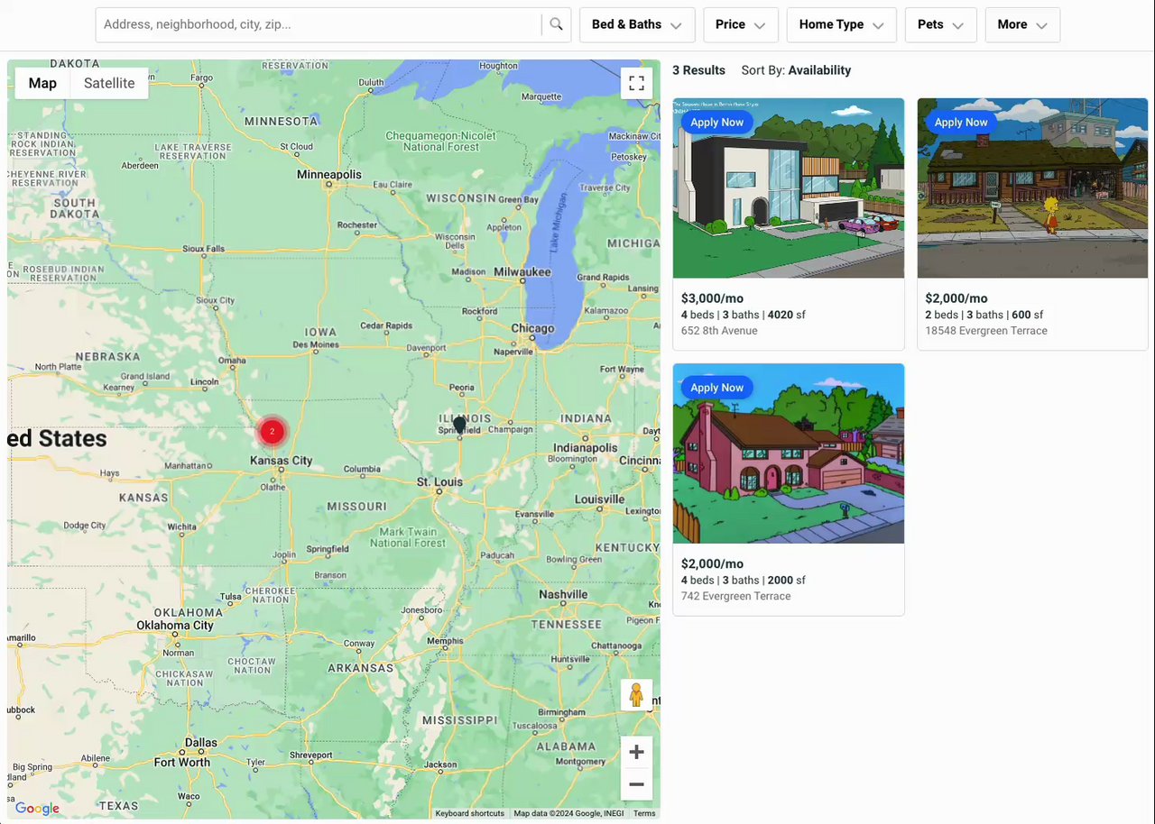The width and height of the screenshot is (1155, 824).
Task: Click the Oklahoma City map label
Action: coord(175,625)
